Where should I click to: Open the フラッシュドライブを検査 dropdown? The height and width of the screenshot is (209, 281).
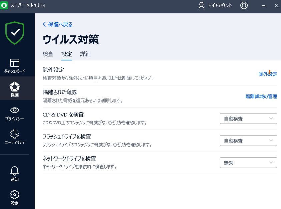248,140
